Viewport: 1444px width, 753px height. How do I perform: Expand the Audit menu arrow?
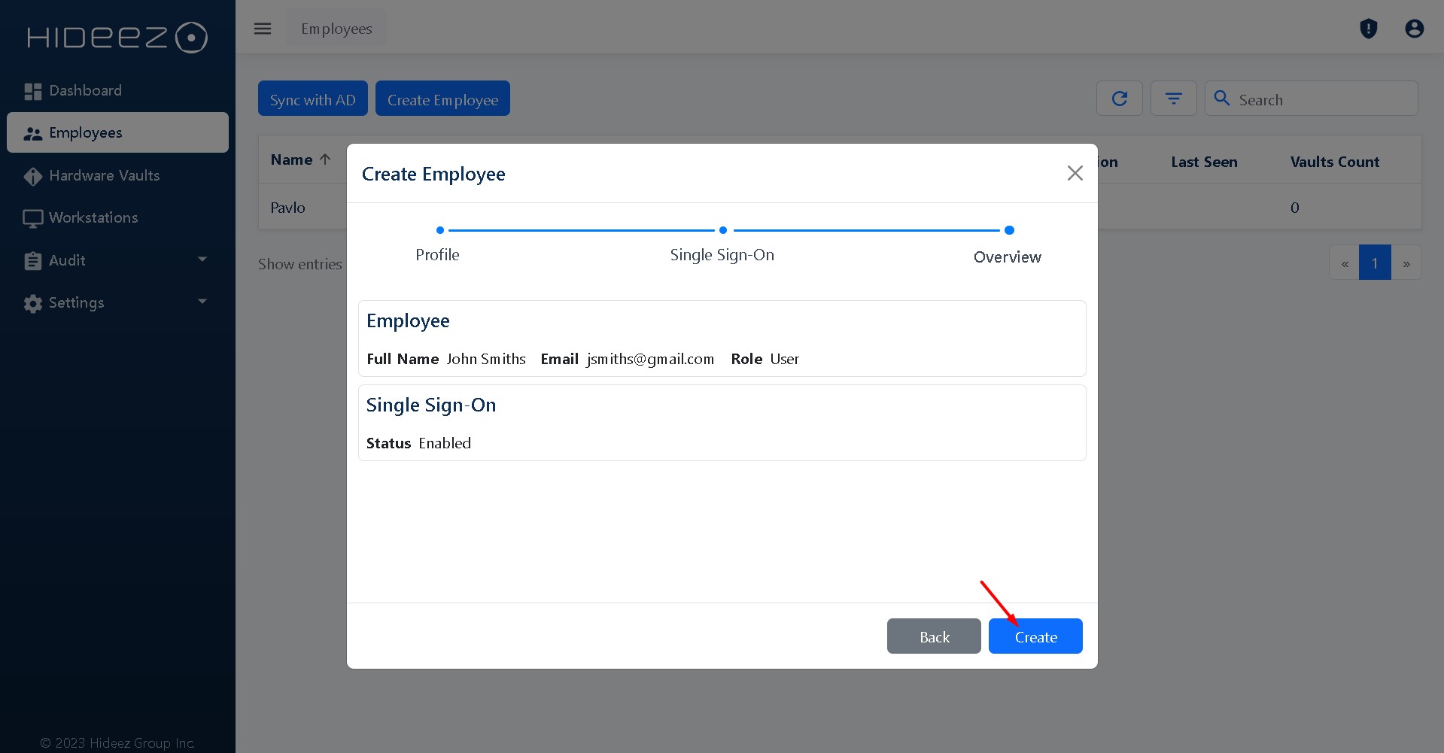click(202, 260)
